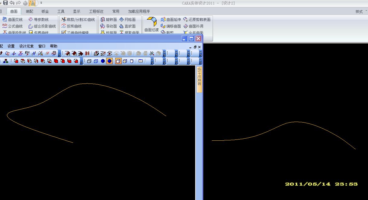Open the 设置 menu in inner window
The height and width of the screenshot is (200, 368).
coord(11,46)
